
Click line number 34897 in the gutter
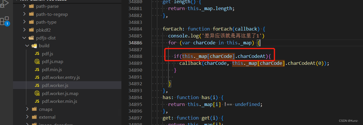pos(135,118)
